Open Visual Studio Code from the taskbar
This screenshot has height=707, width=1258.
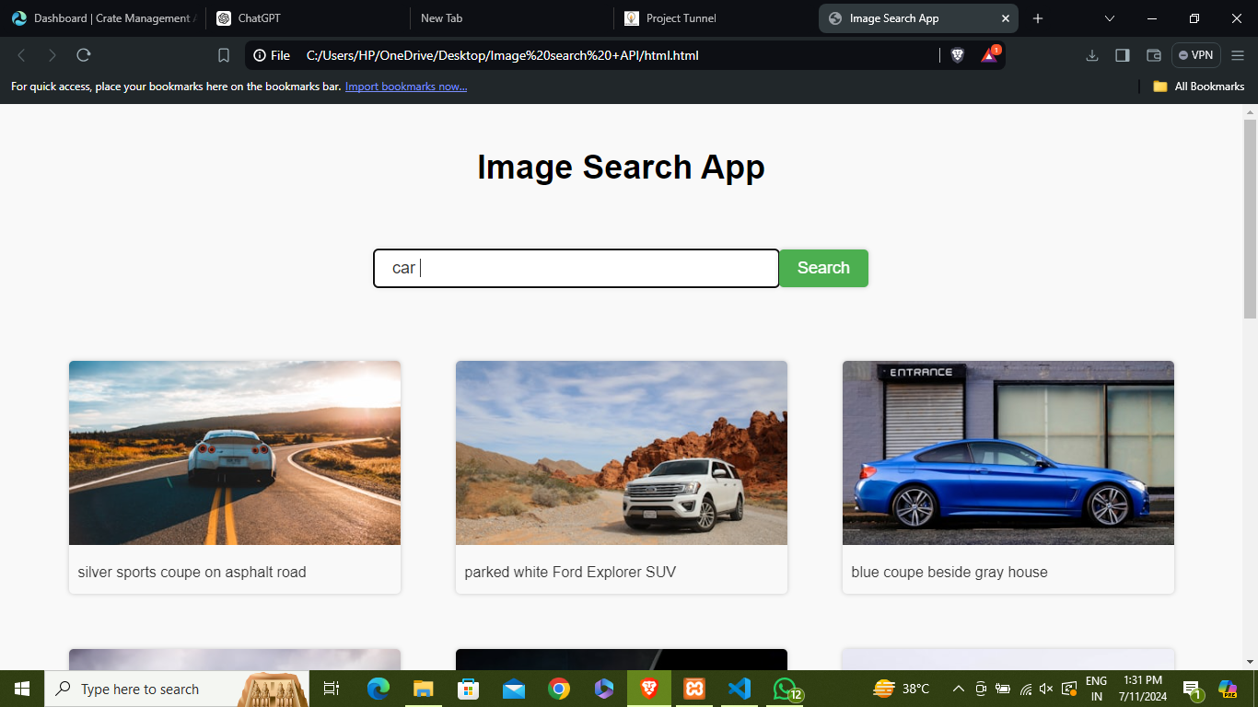(x=740, y=689)
